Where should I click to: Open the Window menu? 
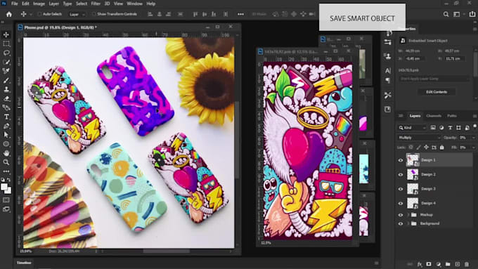coord(134,4)
